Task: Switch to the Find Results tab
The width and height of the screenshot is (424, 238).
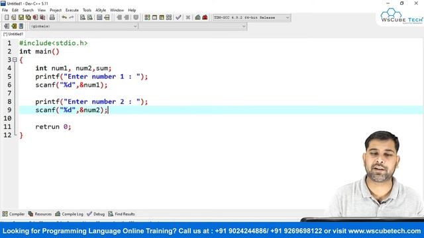Action: click(x=121, y=214)
